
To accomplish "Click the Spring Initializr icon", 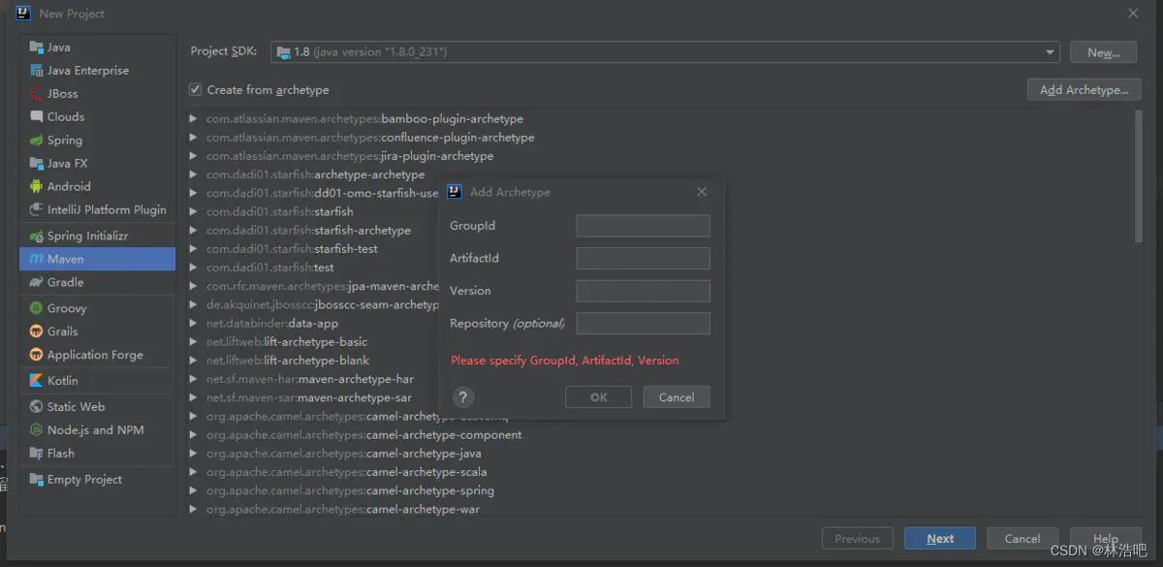I will pyautogui.click(x=36, y=236).
